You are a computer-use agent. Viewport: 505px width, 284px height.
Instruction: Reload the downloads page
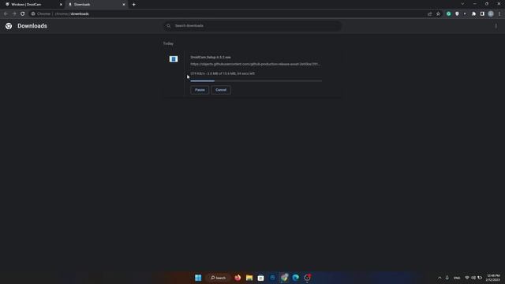(x=23, y=14)
